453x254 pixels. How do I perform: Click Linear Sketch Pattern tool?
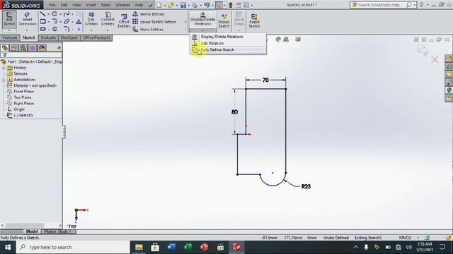(154, 22)
